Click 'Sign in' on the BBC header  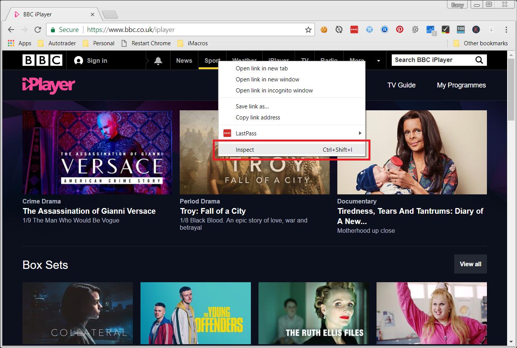pyautogui.click(x=91, y=60)
